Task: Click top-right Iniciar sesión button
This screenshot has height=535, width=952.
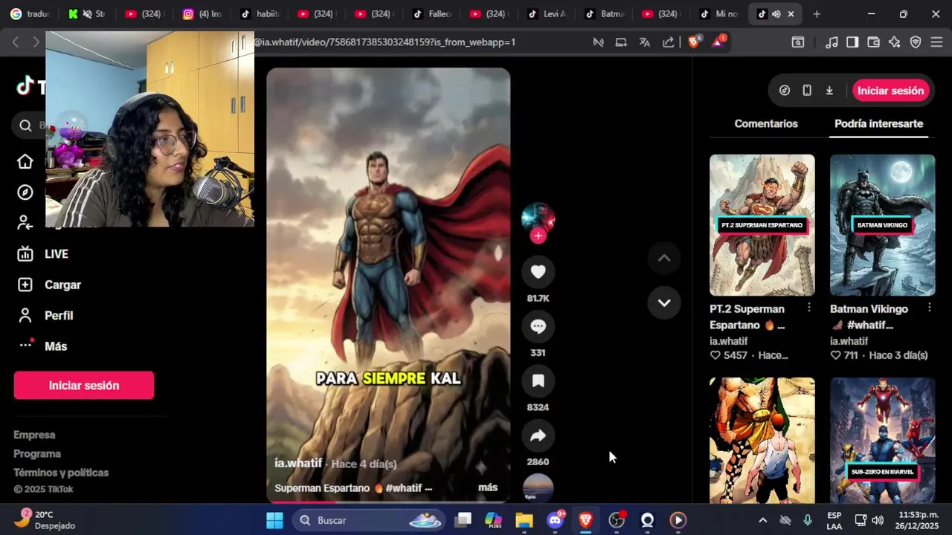Action: pos(890,91)
